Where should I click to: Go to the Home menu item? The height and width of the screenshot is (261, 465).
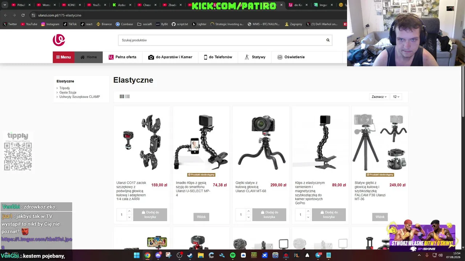[x=89, y=57]
